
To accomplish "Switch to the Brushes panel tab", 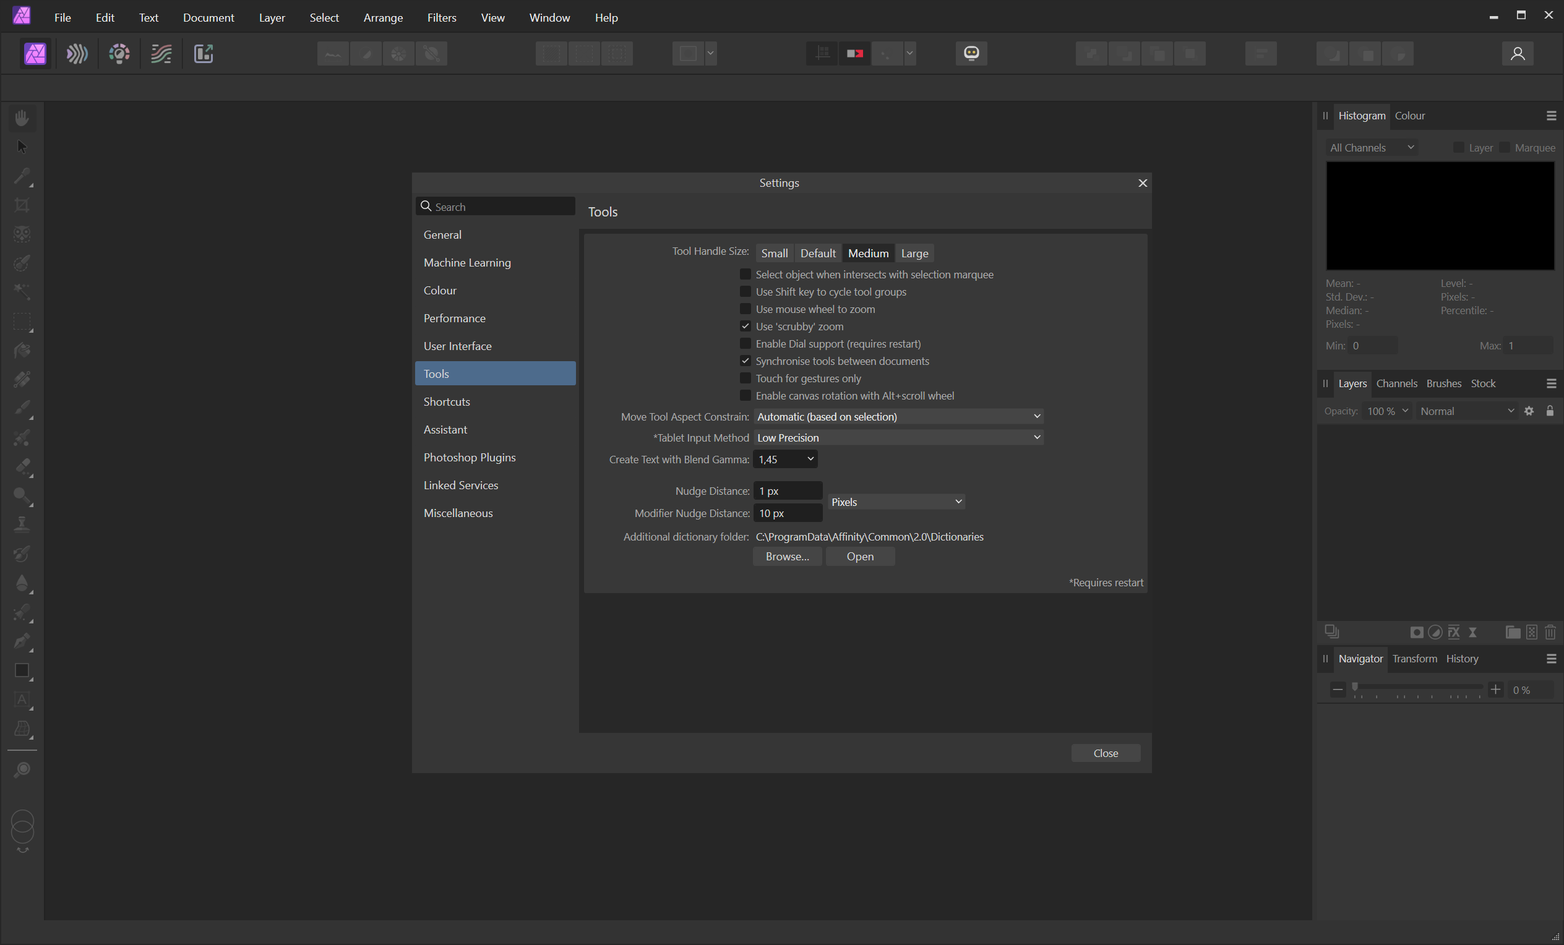I will tap(1443, 383).
